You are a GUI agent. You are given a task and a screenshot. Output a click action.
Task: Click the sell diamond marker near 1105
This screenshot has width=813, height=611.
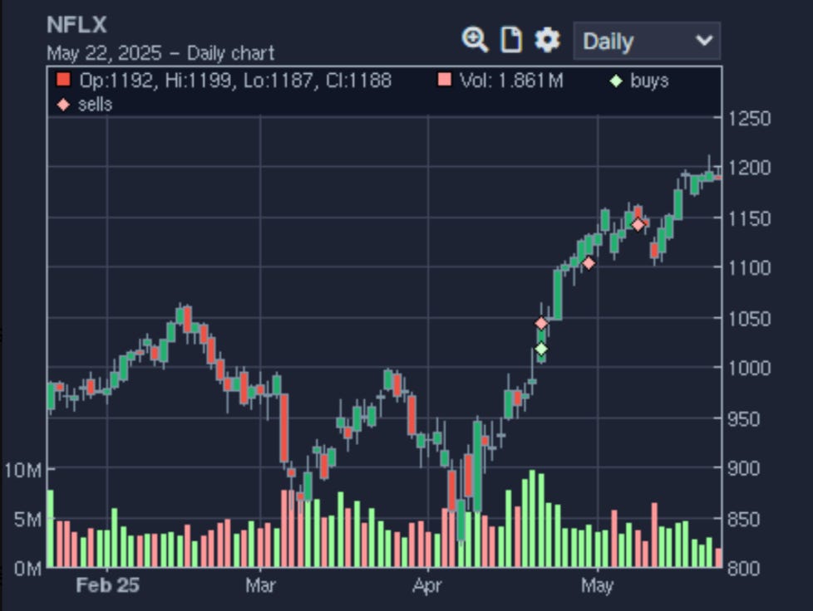point(589,263)
